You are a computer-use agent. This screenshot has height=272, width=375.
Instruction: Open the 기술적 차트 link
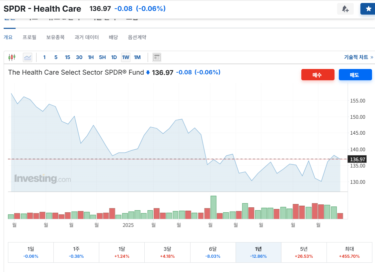[x=358, y=57]
